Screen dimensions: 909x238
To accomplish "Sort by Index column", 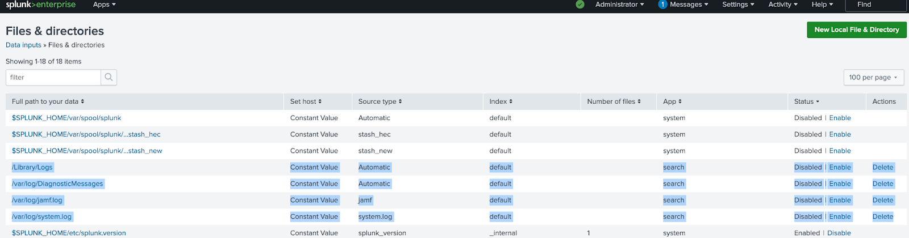I will click(501, 101).
